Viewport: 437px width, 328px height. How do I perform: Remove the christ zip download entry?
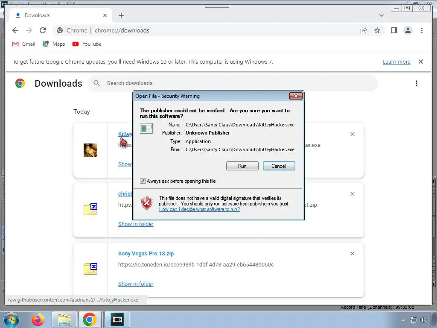pos(352,194)
